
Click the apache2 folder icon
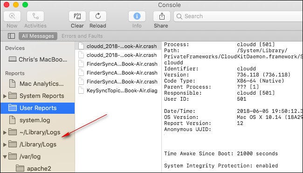click(20, 168)
